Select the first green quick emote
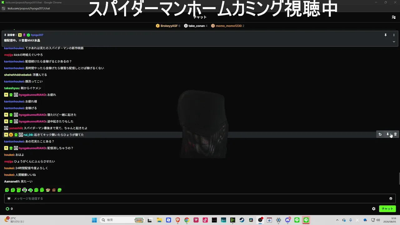The height and width of the screenshot is (225, 400). pos(7,190)
